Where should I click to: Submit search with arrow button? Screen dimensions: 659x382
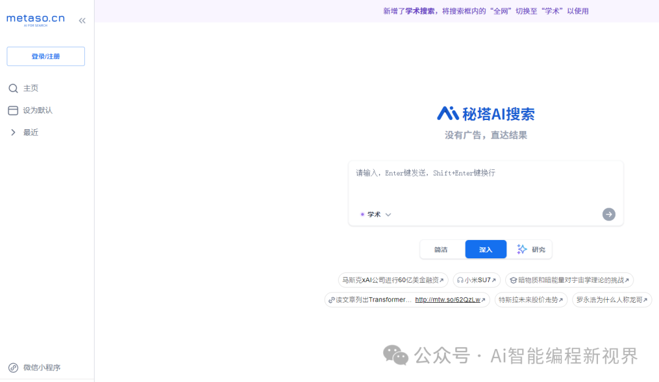pyautogui.click(x=608, y=214)
